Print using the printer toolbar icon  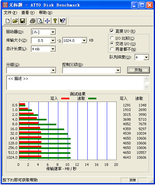point(33,21)
